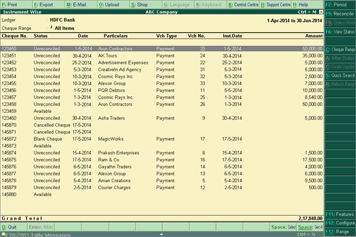Open F12: Configure settings
Screen dimensions: 356x237
[340, 223]
